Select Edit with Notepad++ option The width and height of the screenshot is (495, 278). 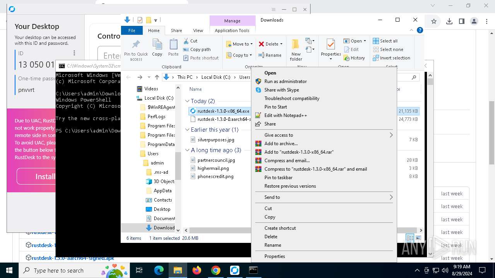tap(285, 115)
